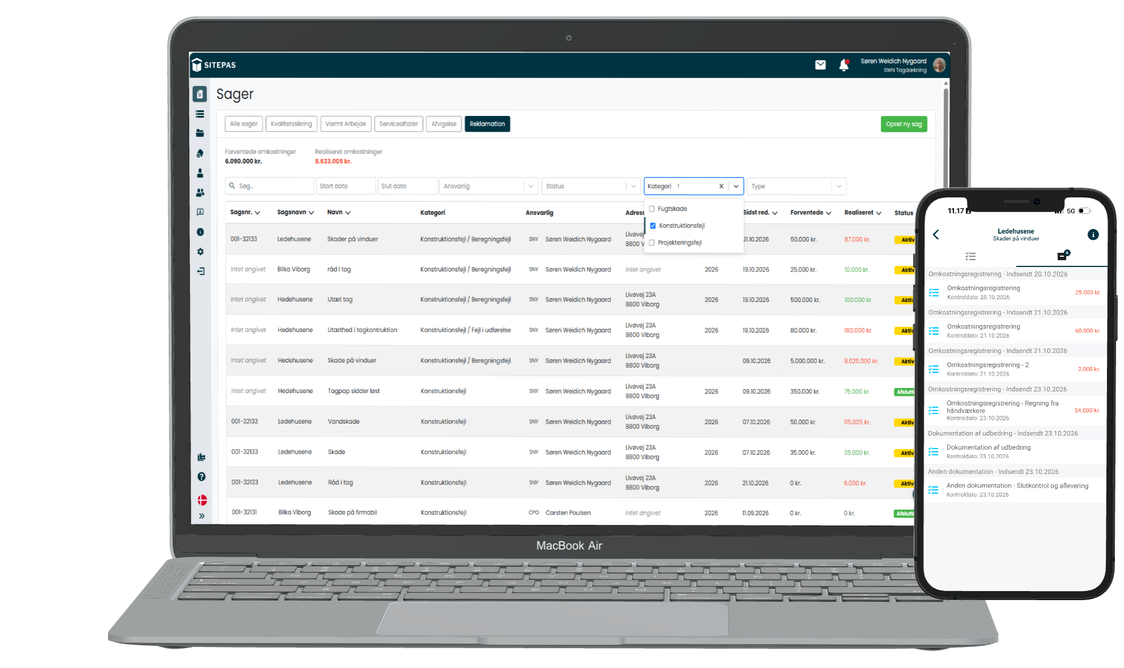Click the Opret ny sag button
The image size is (1124, 668).
pyautogui.click(x=904, y=124)
